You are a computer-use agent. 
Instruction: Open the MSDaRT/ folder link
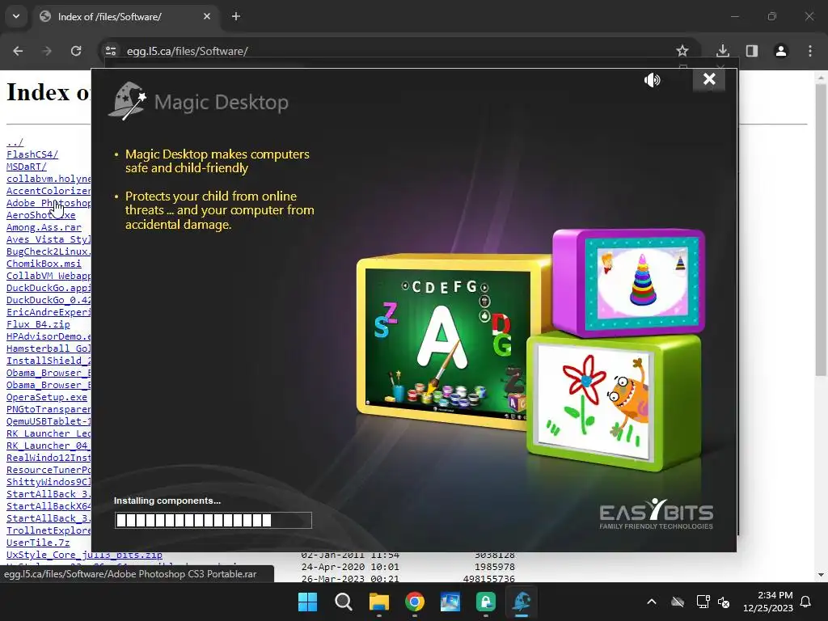tap(27, 167)
